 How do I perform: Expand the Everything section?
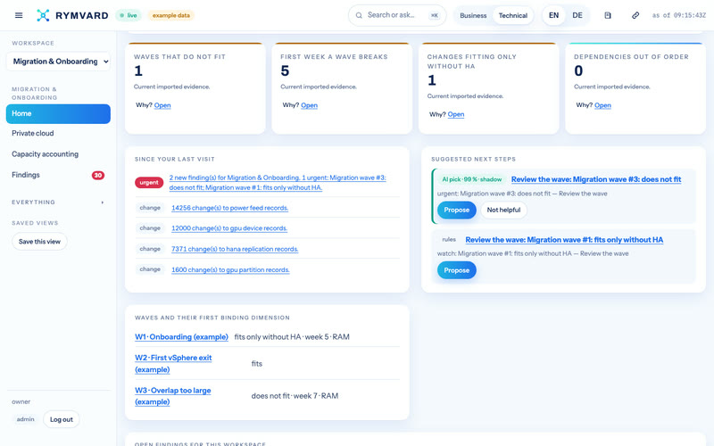coord(58,202)
